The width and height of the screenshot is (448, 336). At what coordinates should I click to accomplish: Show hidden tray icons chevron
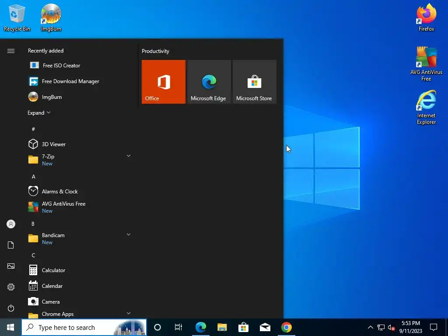(370, 327)
